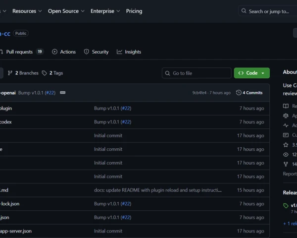Screen dimensions: 297x238
Task: Open the Insights tab
Action: 129,52
